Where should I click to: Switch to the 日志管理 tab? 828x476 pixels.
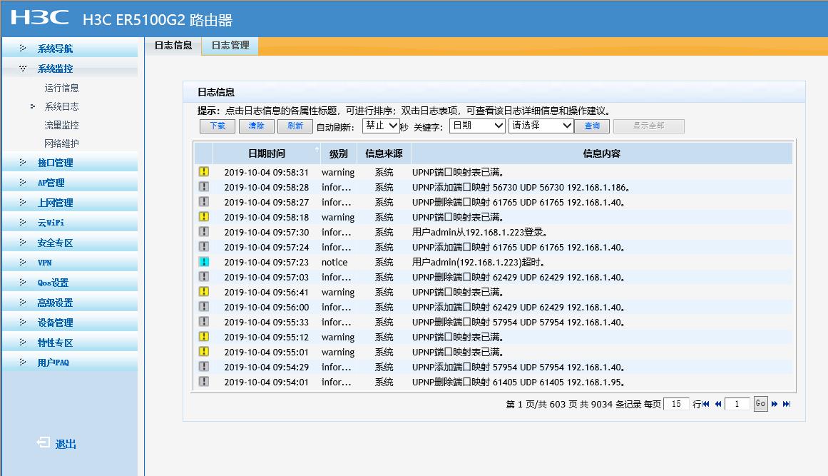[x=230, y=46]
